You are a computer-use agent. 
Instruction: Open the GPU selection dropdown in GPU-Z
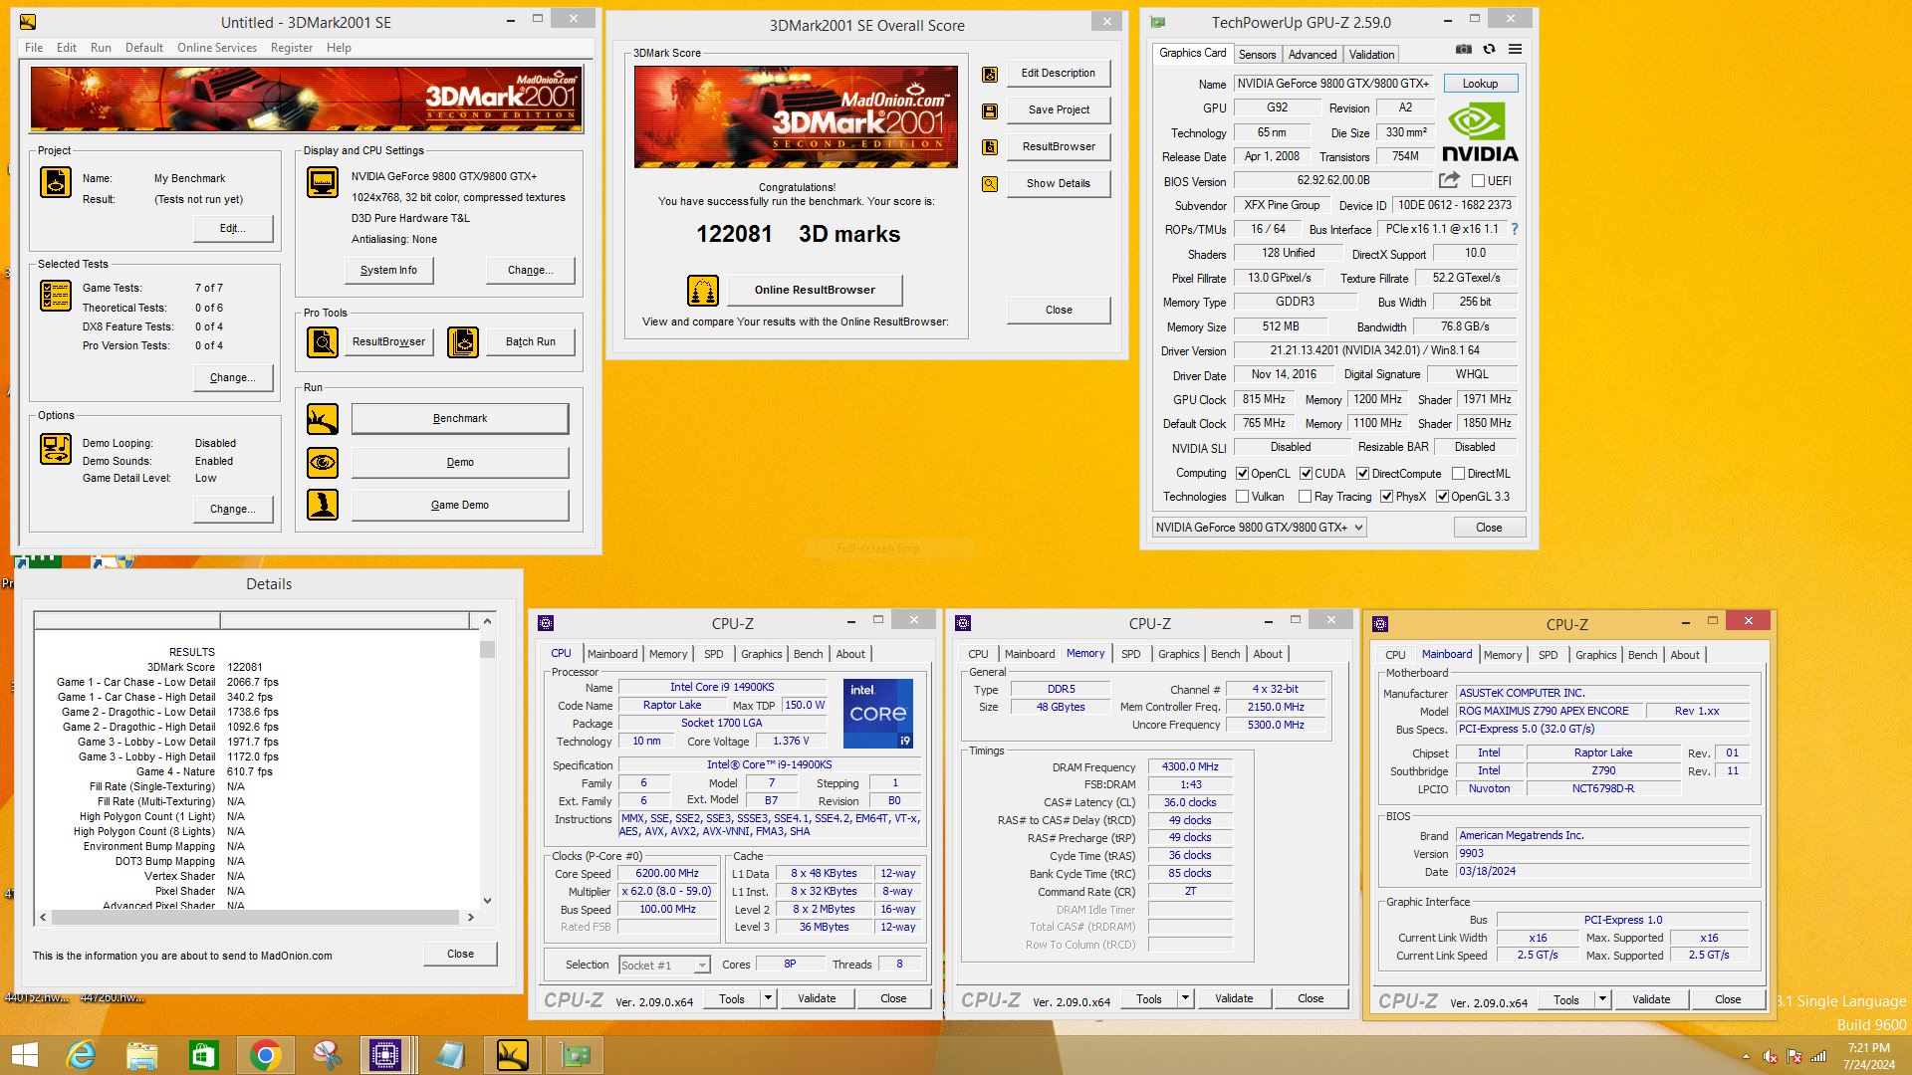(1259, 528)
